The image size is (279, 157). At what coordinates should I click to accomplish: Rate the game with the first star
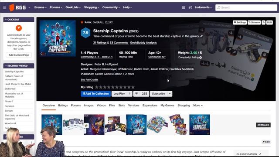pos(97,87)
